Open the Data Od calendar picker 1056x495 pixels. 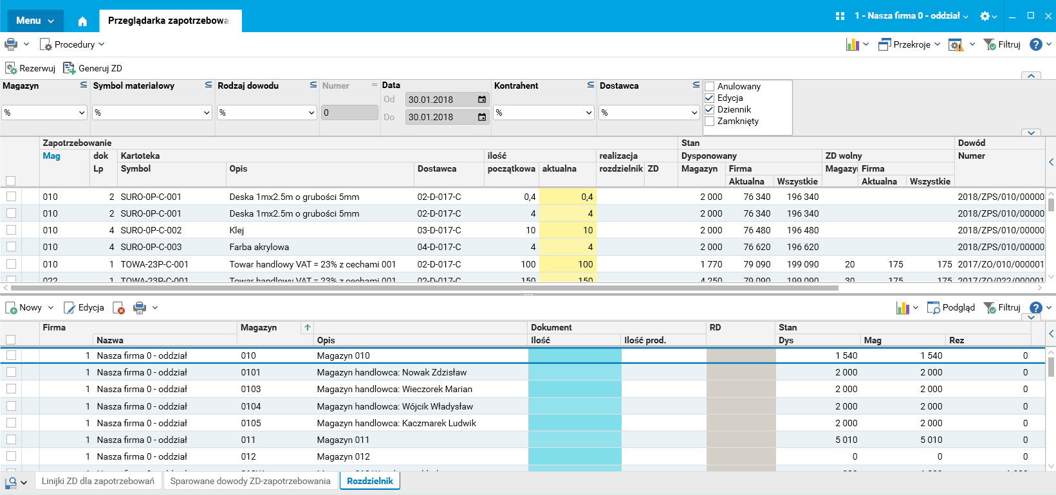(482, 100)
